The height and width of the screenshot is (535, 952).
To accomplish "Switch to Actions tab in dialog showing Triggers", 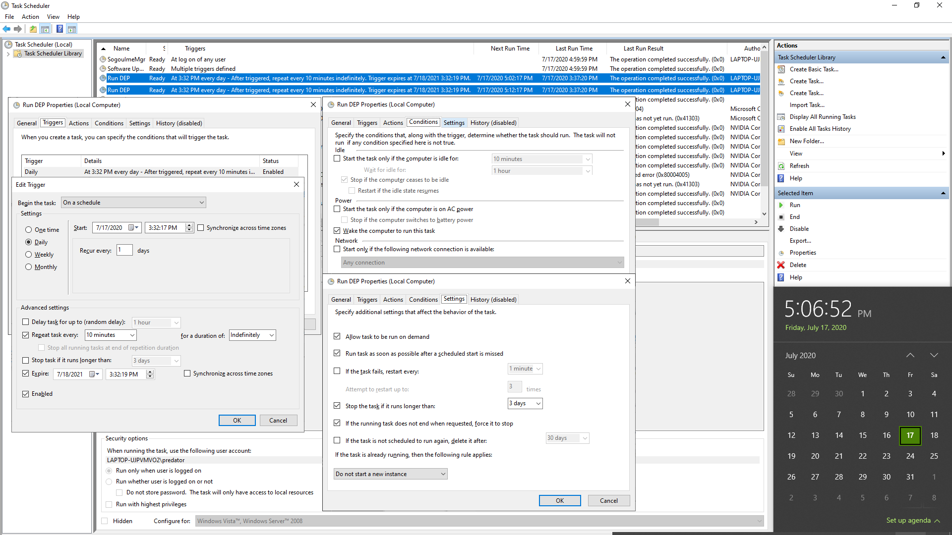I will coord(79,123).
